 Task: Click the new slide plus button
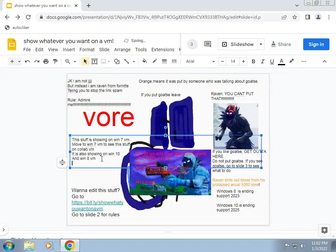[x=12, y=61]
